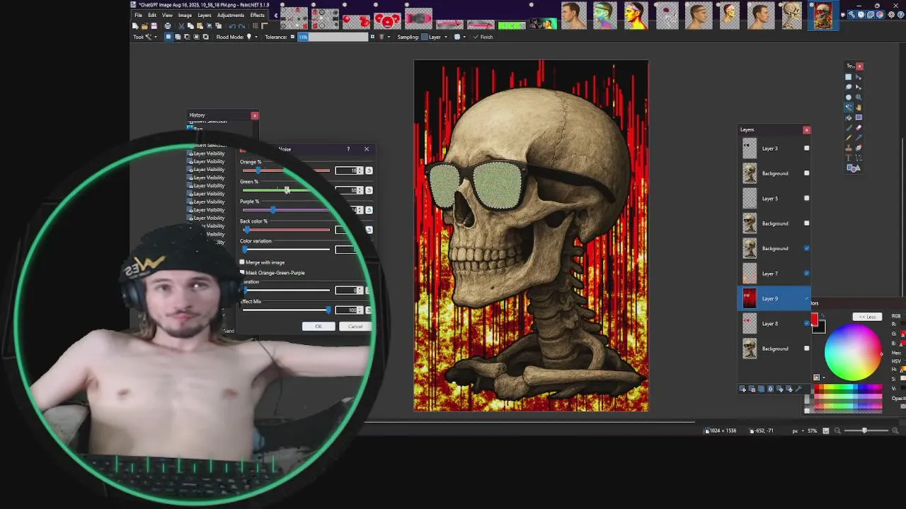The width and height of the screenshot is (906, 509).
Task: Open the View menu
Action: click(x=167, y=15)
